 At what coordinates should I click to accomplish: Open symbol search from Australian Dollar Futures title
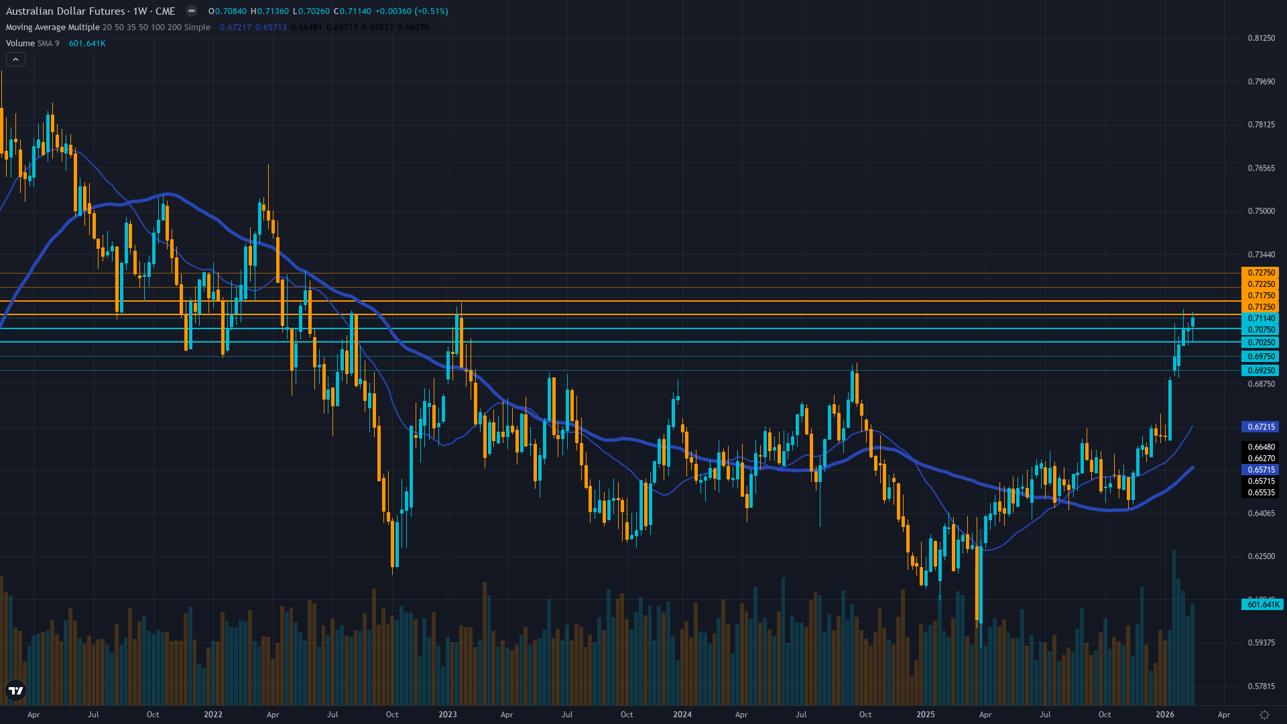tap(66, 11)
